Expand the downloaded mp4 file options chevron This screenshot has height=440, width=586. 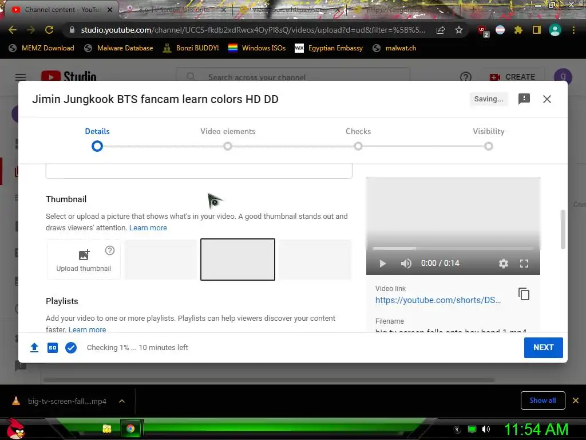click(x=122, y=401)
